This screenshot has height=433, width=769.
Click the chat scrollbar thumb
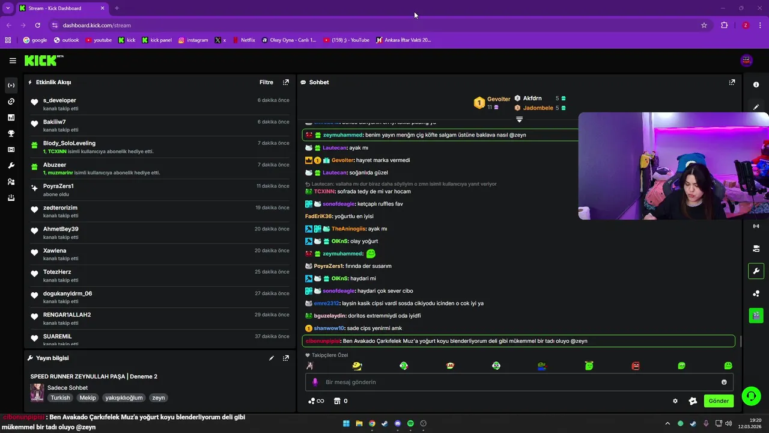[x=740, y=341]
